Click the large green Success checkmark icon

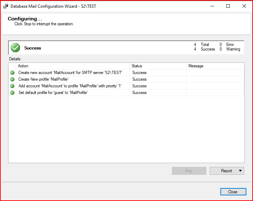pyautogui.click(x=15, y=48)
